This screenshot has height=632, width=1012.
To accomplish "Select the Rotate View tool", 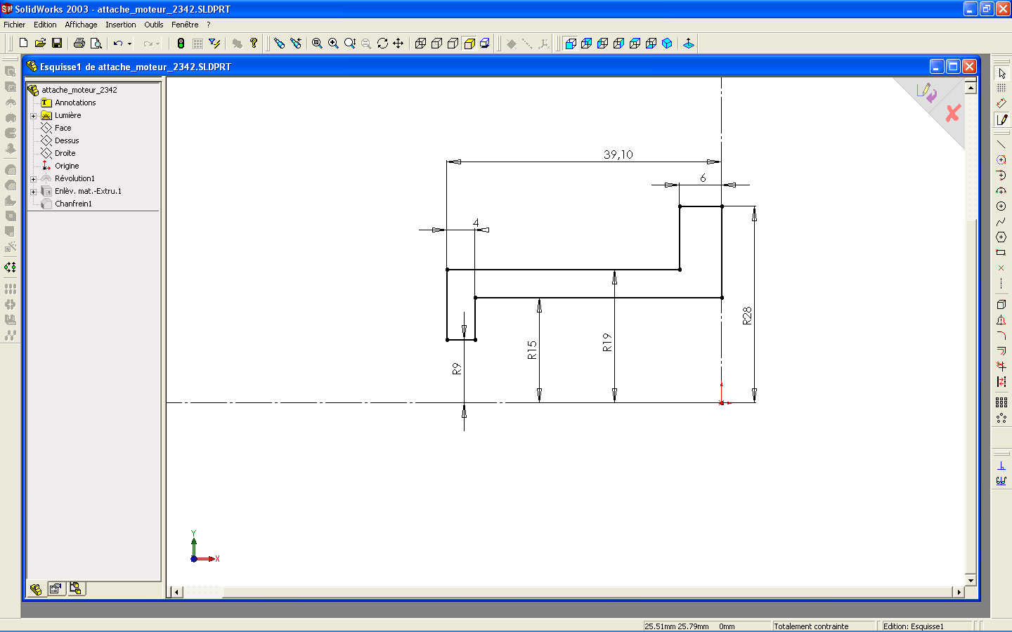I will pyautogui.click(x=382, y=44).
